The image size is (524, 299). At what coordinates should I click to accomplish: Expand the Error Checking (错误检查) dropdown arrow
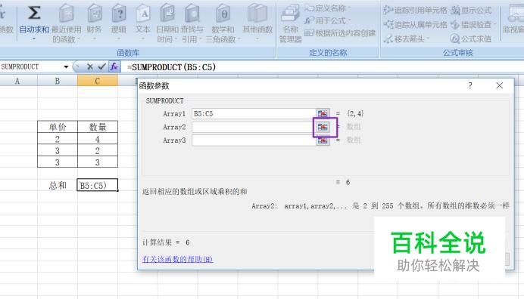pos(494,25)
